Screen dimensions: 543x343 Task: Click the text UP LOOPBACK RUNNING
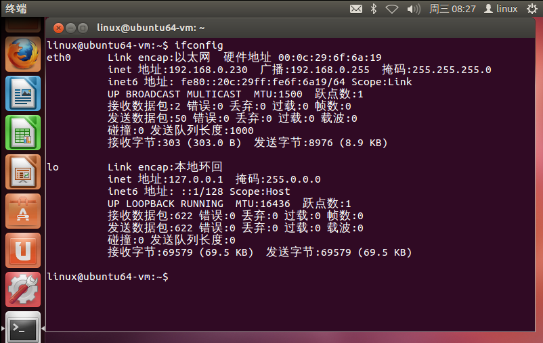point(165,204)
